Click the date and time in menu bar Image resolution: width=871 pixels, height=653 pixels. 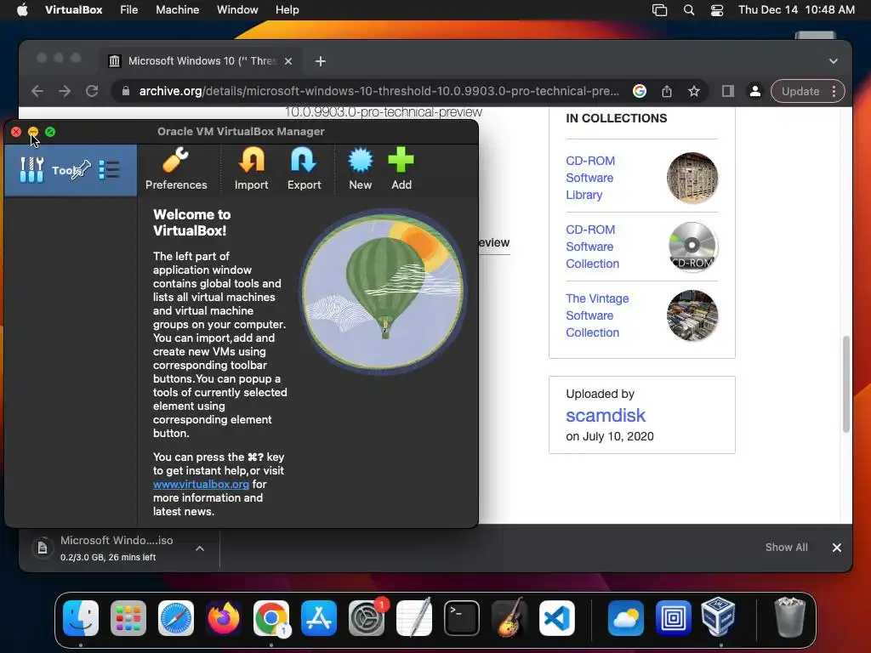coord(796,9)
